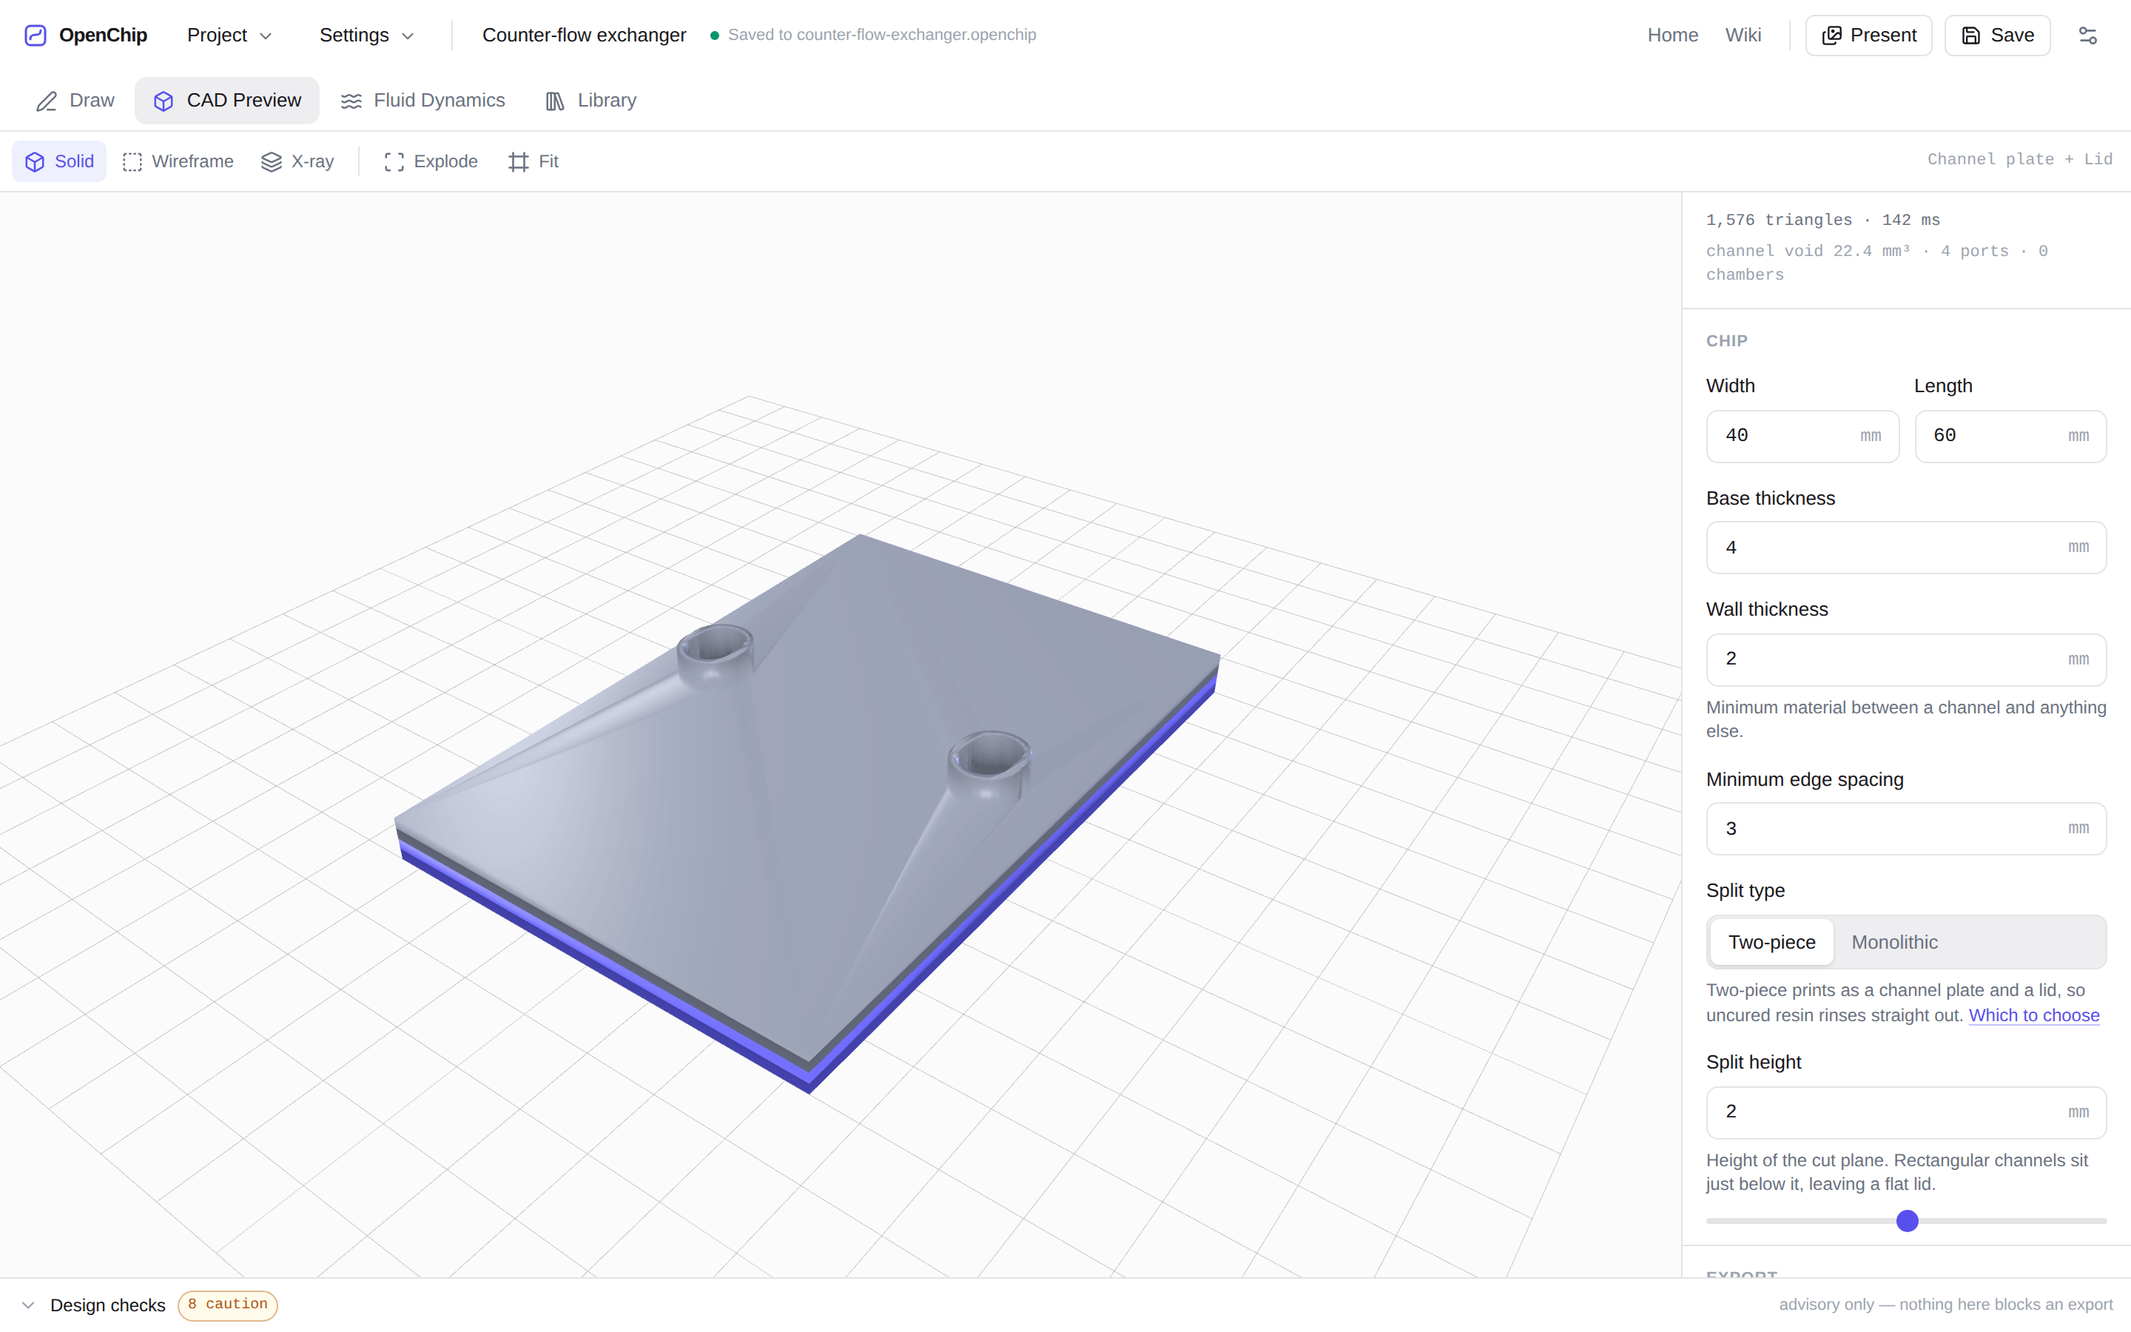
Task: Click the corner-brackets Explode icon
Action: pos(394,162)
